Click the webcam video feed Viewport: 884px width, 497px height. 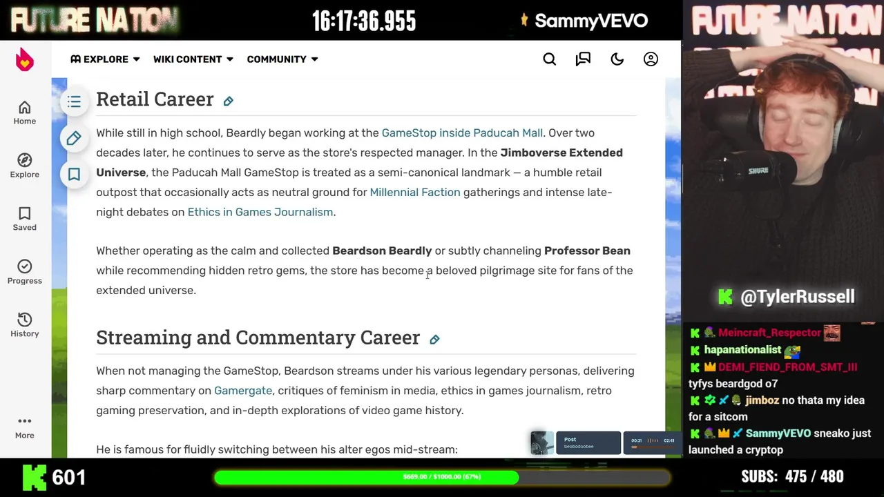point(783,160)
